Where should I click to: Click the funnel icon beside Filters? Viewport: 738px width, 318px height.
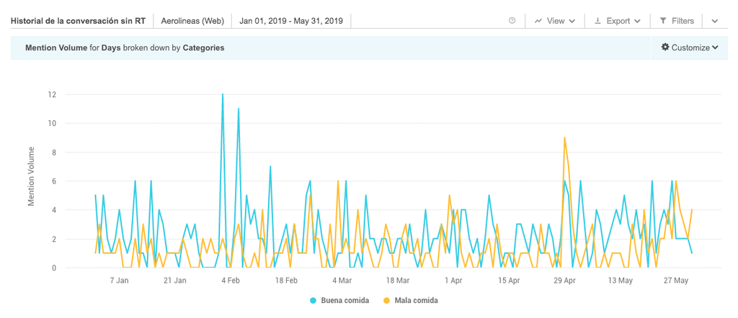pos(663,21)
